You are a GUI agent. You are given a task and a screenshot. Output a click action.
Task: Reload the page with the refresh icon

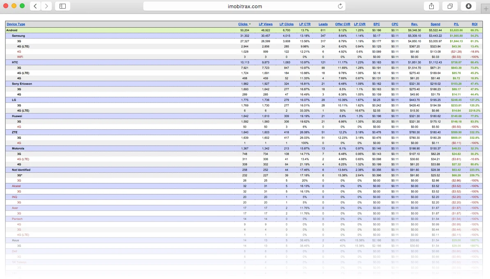pyautogui.click(x=340, y=6)
